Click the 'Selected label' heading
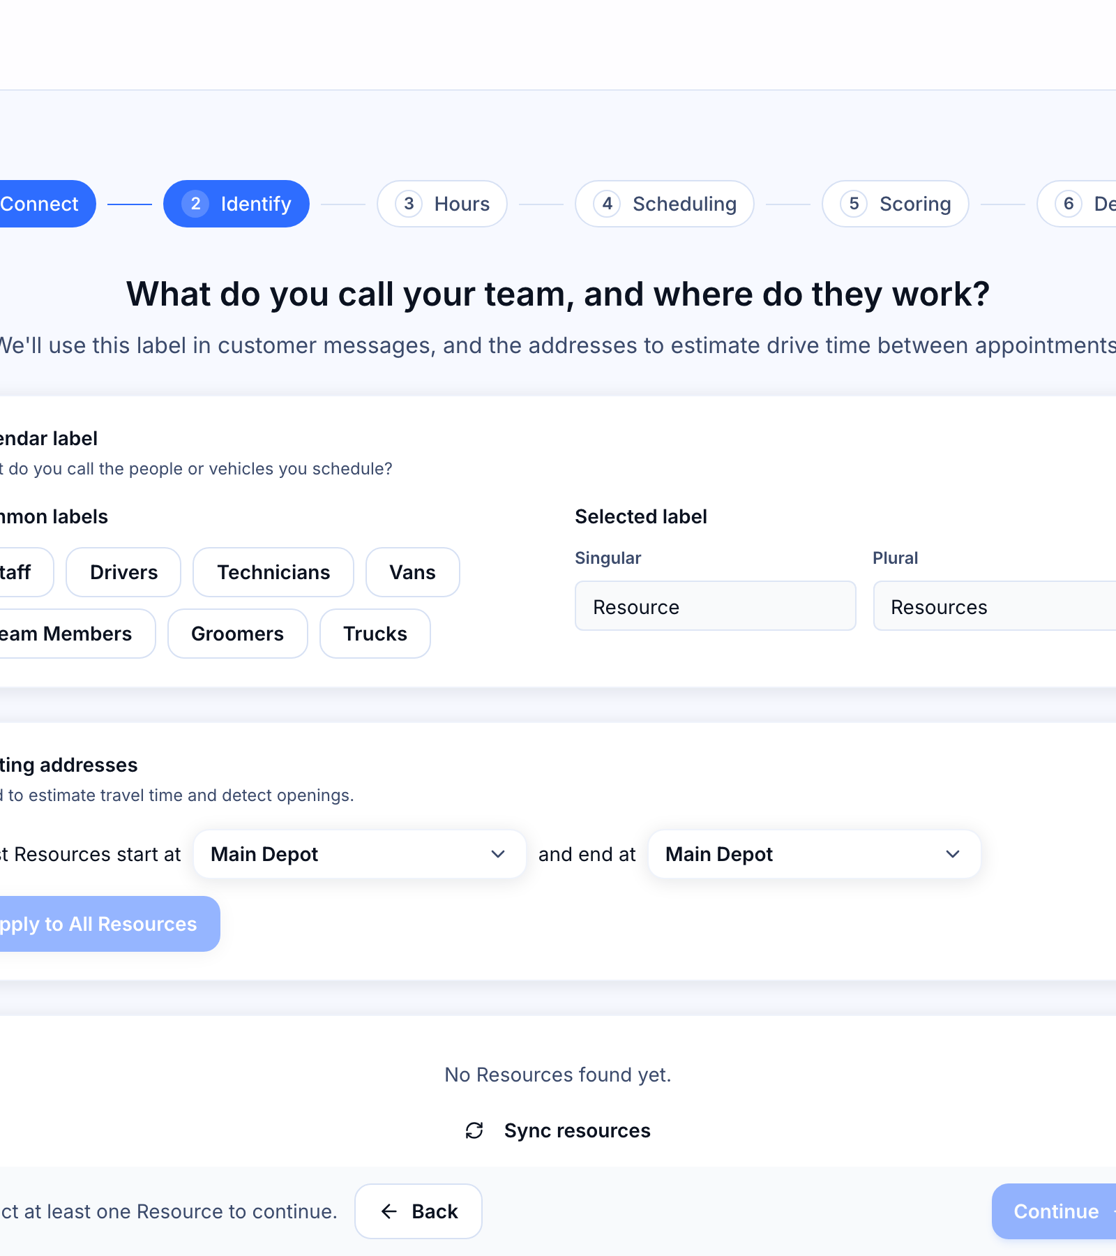The height and width of the screenshot is (1256, 1116). [x=641, y=516]
